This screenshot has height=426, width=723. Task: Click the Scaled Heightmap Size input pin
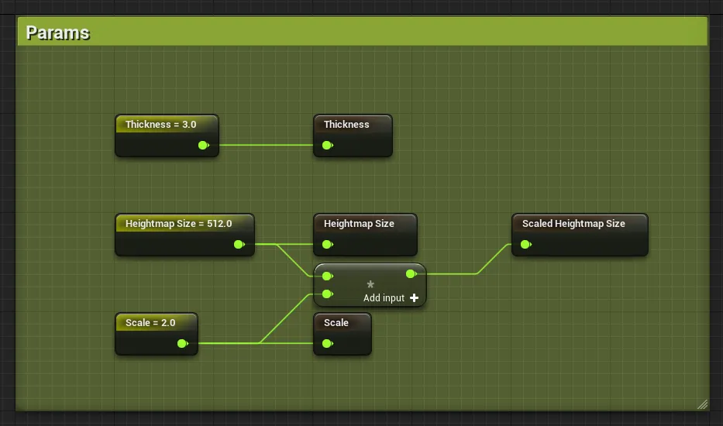tap(525, 244)
